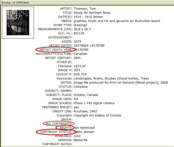
Task: Click the measurements value 30.0 x 26.7
Action: click(x=82, y=29)
